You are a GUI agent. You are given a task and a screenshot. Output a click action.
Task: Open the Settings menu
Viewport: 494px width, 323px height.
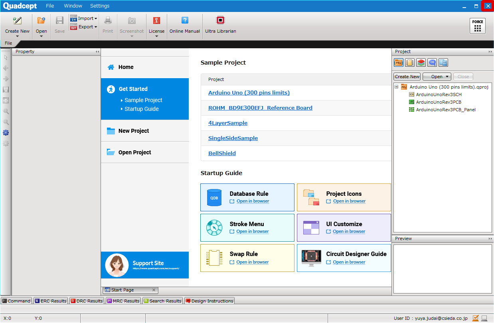(x=100, y=6)
